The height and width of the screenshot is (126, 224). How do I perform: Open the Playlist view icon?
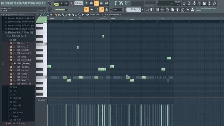tap(147, 9)
